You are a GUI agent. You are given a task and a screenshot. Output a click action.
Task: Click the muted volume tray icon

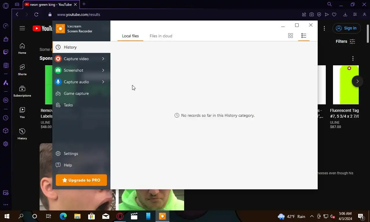click(332, 217)
